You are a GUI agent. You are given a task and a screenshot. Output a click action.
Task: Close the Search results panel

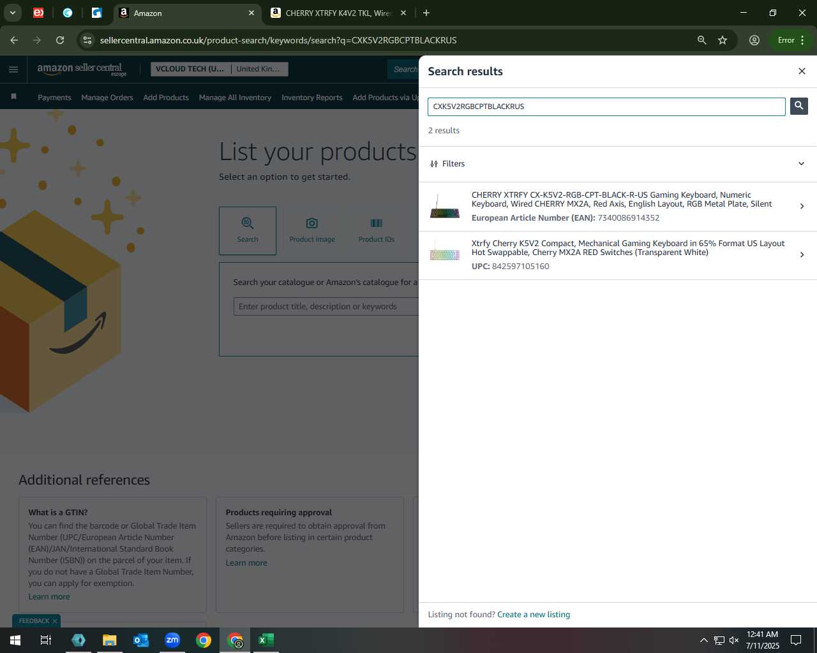point(802,71)
